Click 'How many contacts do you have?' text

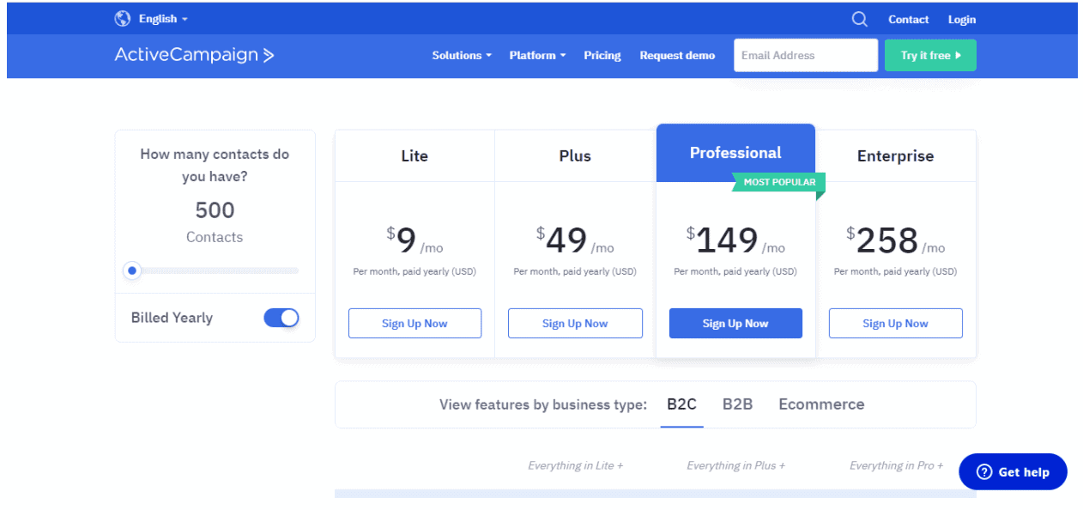pyautogui.click(x=215, y=166)
